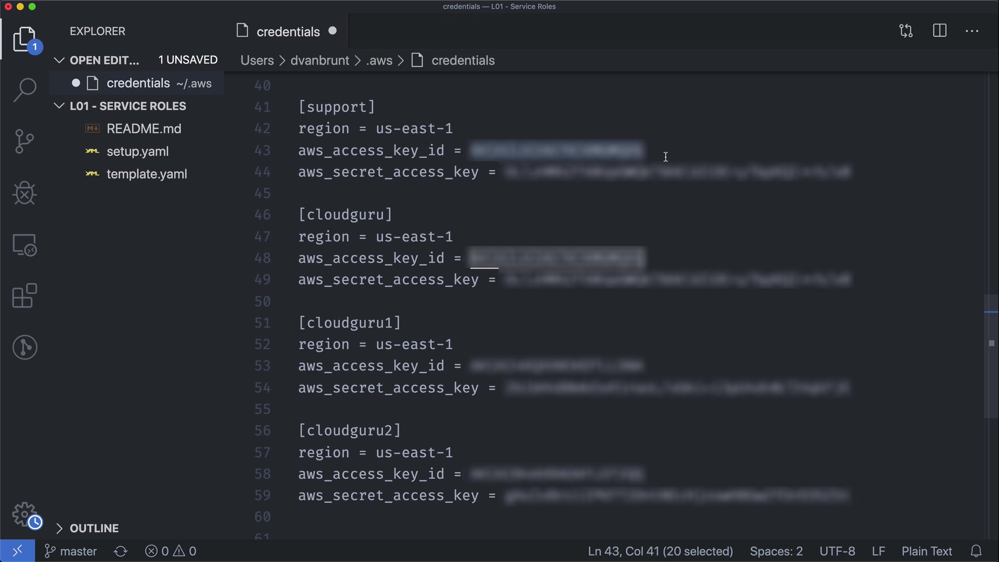The image size is (999, 562).
Task: Open the Extensions view
Action: [x=24, y=296]
